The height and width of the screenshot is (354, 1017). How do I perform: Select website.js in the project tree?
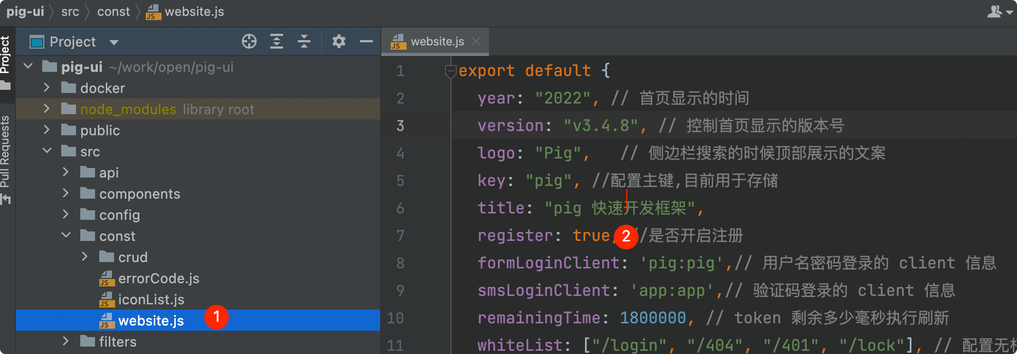[x=198, y=320]
